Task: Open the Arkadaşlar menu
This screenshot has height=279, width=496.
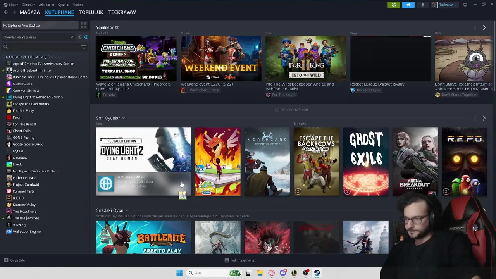Action: tap(46, 5)
